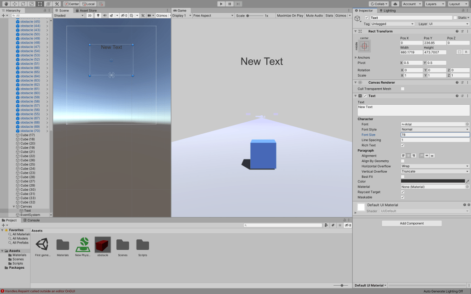Viewport: 471px width, 294px height.
Task: Open the Font Style dropdown
Action: pos(435,130)
